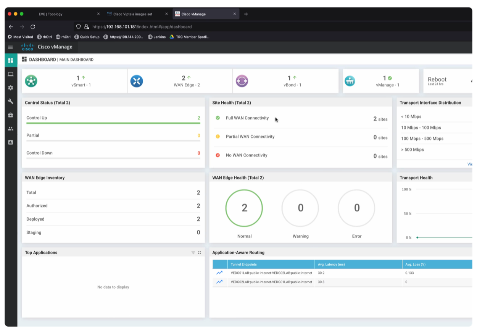Click the green Control Up progress bar
Screen dimensions: 477x334
[x=113, y=123]
